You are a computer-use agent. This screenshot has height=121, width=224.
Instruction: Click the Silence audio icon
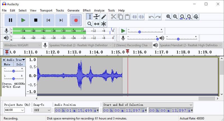click(x=141, y=17)
